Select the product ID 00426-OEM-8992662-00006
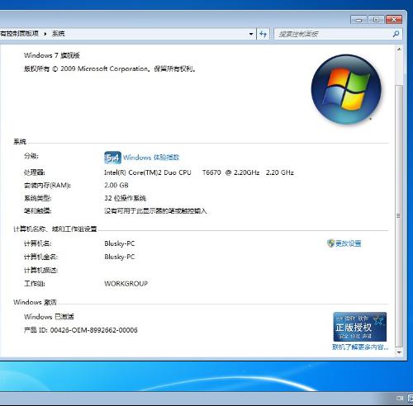 [x=93, y=330]
